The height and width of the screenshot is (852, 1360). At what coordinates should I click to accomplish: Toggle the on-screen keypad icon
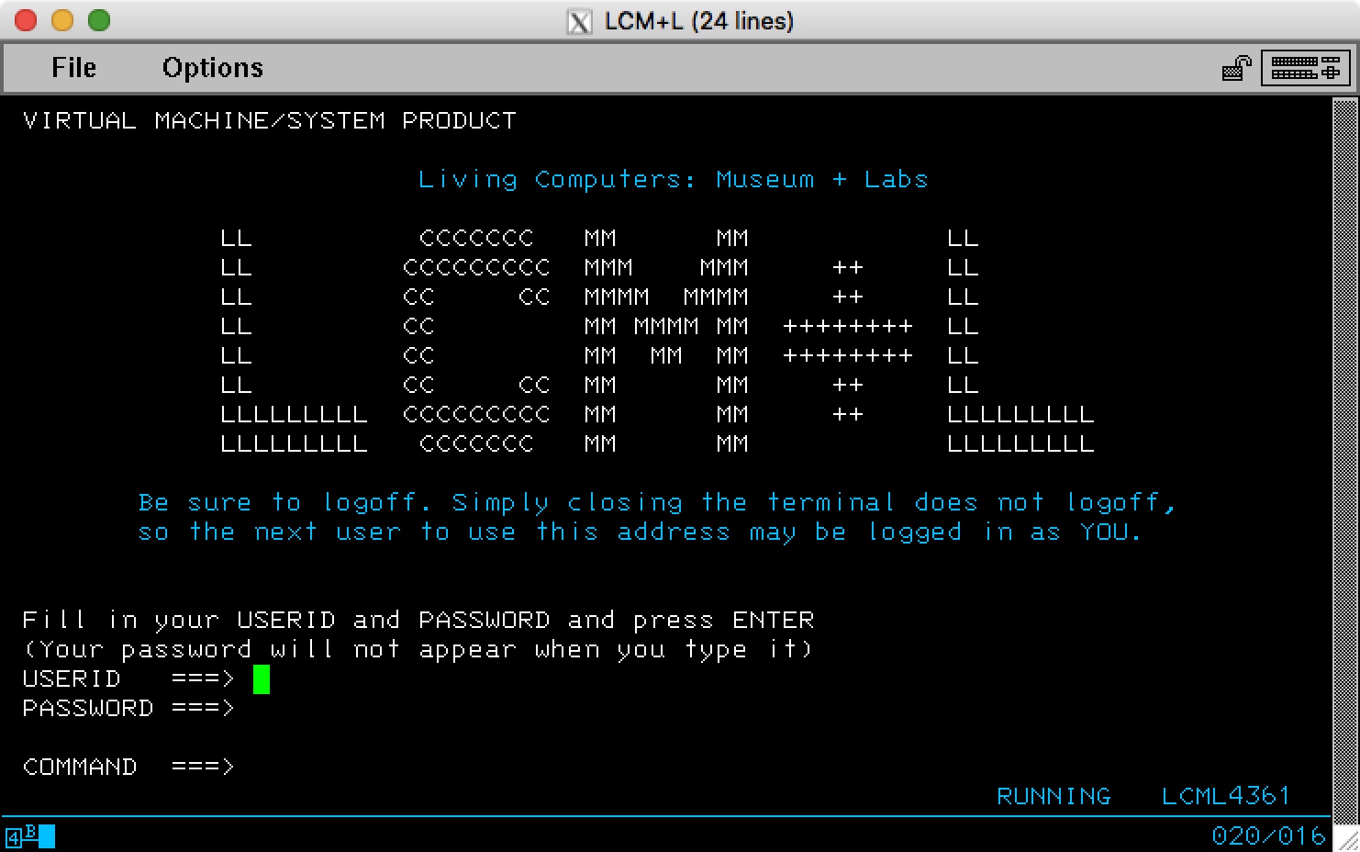point(1306,68)
